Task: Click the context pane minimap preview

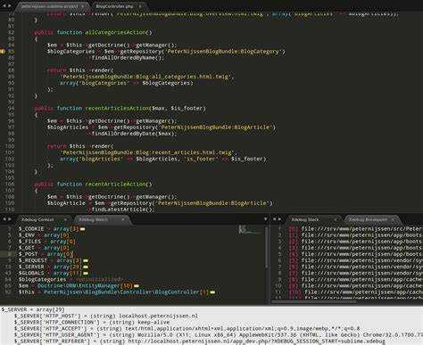Action: [x=251, y=230]
